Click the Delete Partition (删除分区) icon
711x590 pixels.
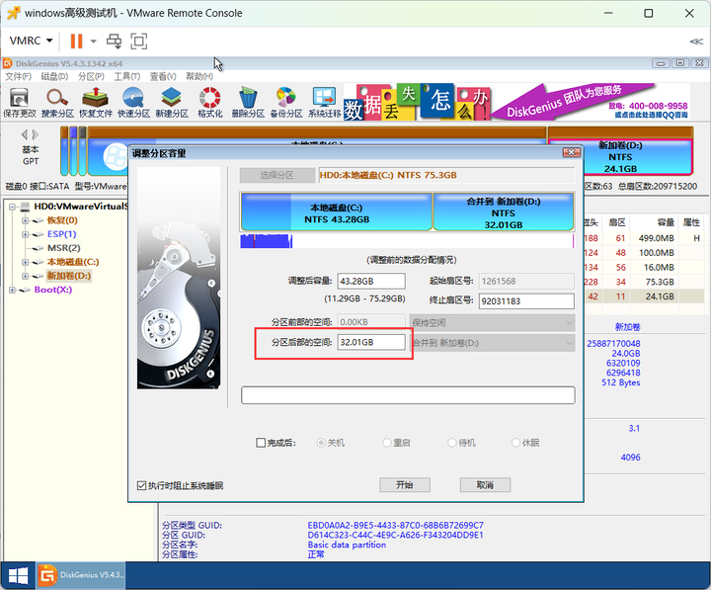point(248,103)
